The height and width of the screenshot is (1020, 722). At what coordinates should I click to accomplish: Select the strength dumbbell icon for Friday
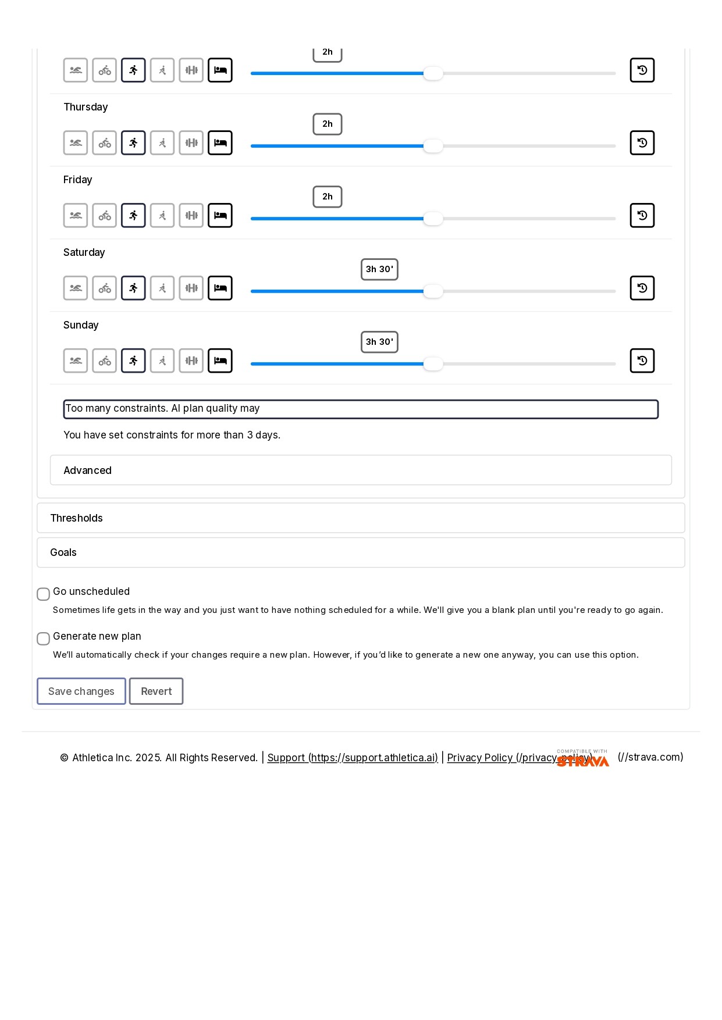click(191, 216)
